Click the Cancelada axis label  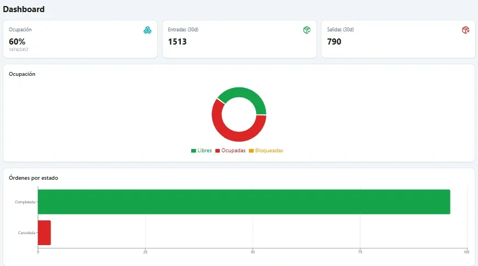click(26, 233)
